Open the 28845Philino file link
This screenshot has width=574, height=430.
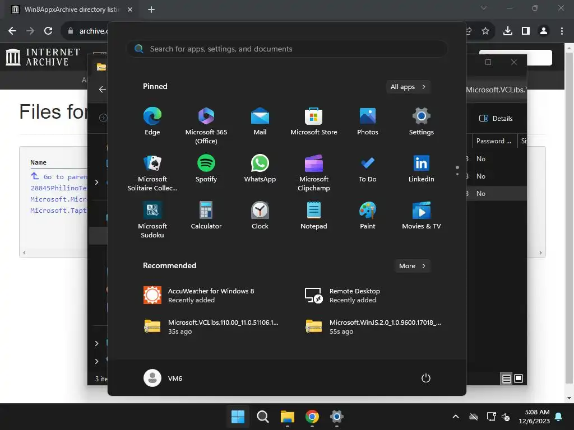tap(58, 188)
